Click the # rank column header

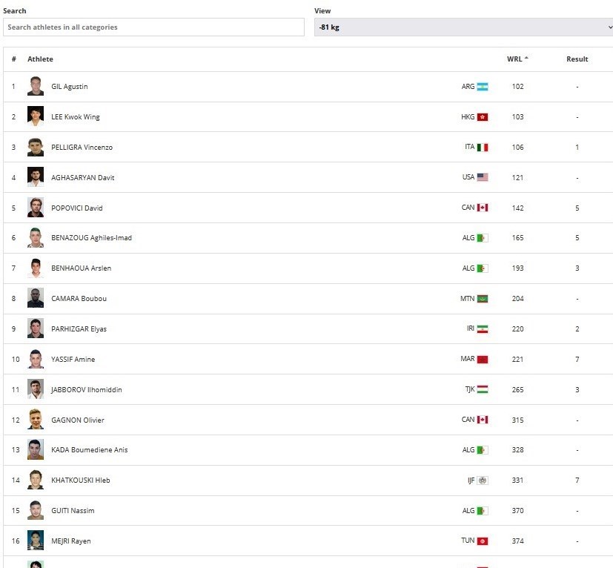tap(13, 59)
